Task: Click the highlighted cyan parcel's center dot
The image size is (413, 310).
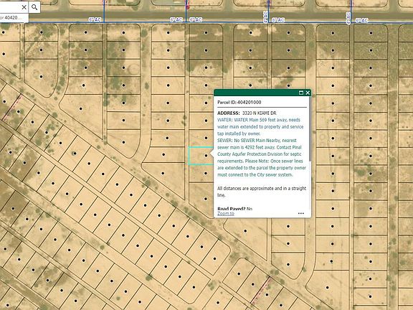Action: pos(206,156)
